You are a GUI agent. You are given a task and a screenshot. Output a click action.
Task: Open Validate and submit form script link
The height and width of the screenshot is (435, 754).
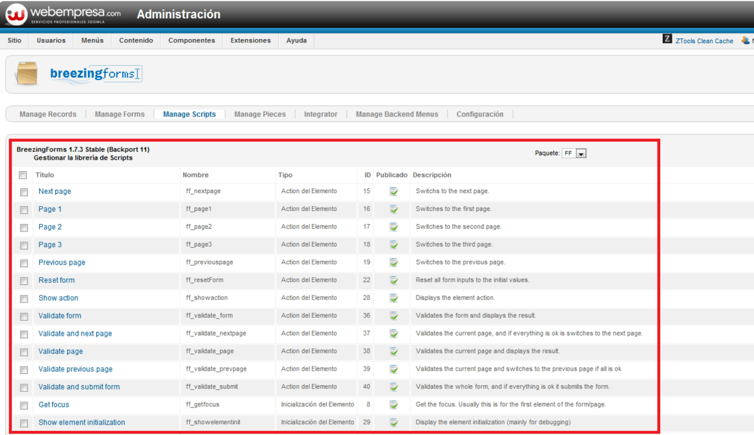80,387
